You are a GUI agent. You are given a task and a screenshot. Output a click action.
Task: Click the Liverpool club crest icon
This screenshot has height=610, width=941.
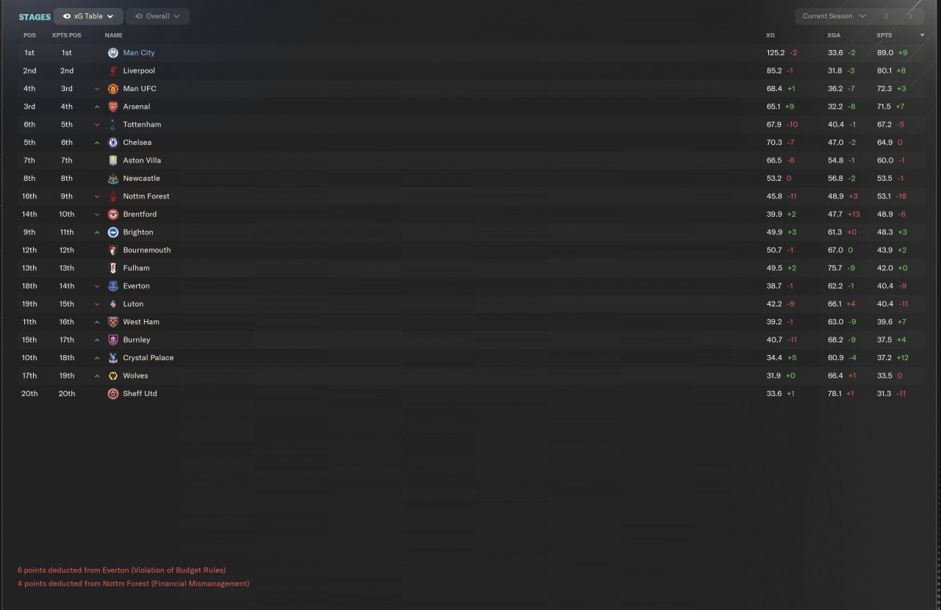(113, 71)
